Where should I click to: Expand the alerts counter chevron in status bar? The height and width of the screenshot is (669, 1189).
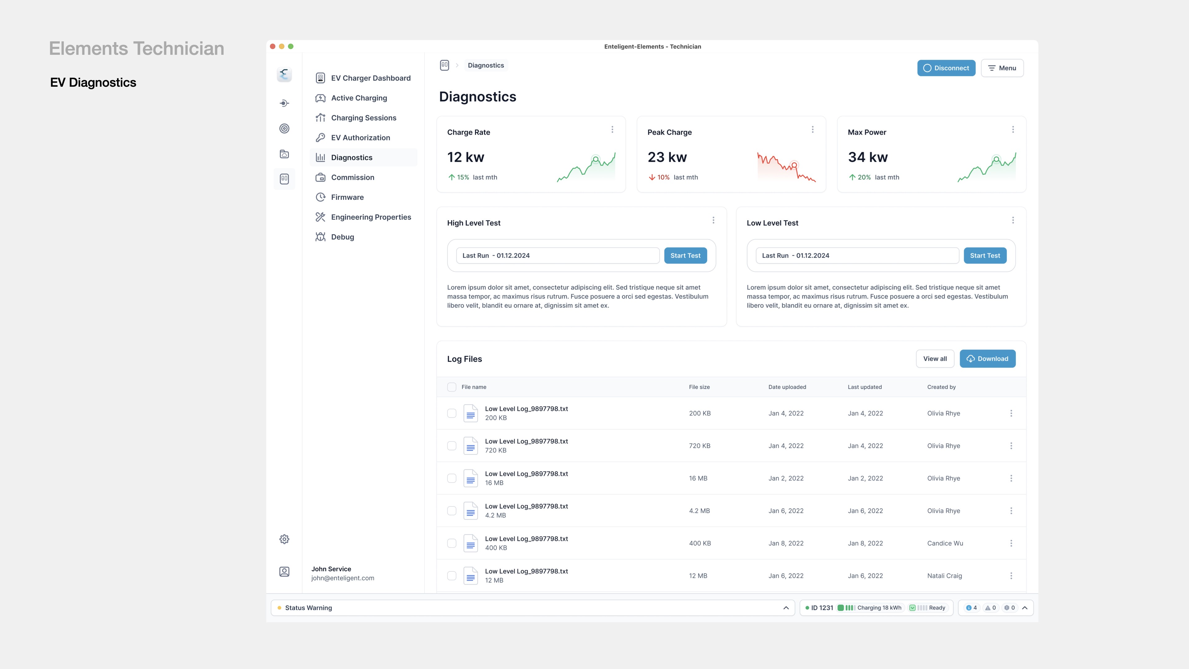(1025, 608)
